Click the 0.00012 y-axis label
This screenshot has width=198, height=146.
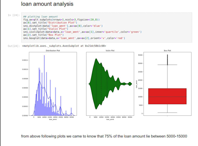pyautogui.click(x=25, y=60)
